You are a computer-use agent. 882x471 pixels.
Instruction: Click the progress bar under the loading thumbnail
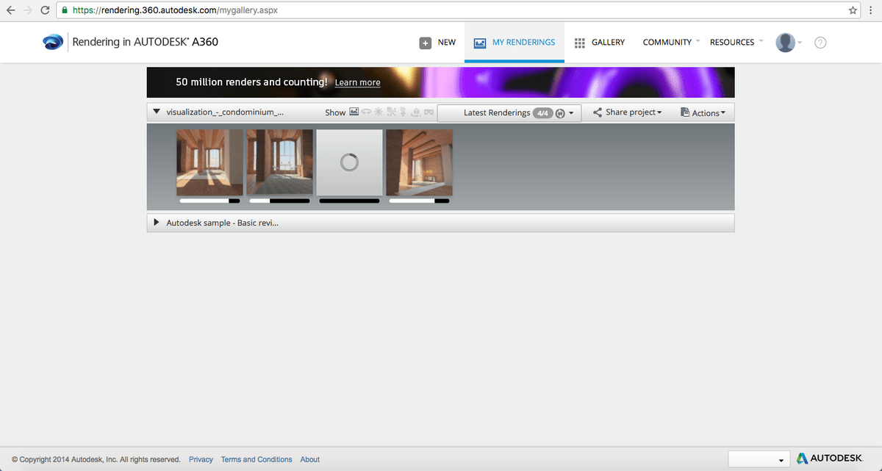(350, 200)
